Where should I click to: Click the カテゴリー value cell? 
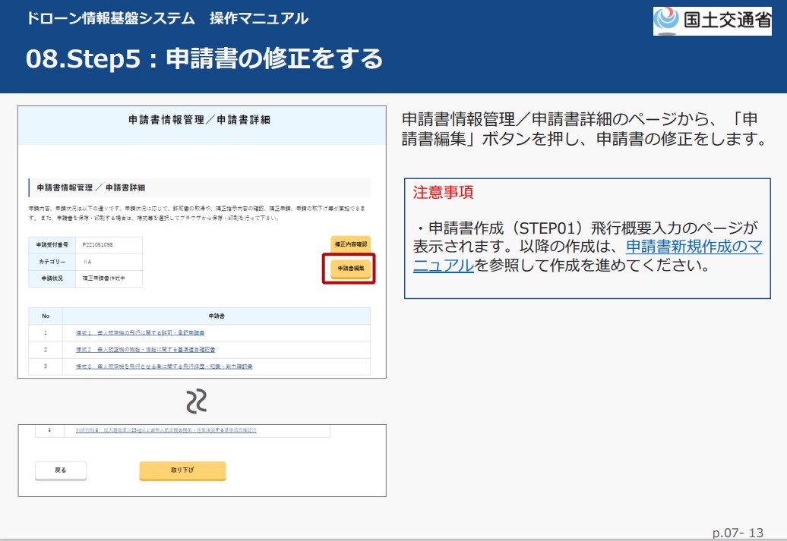87,261
